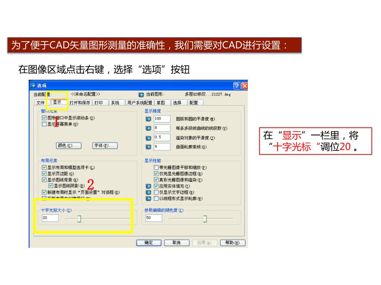Click the 字体(F)... button

click(105, 145)
